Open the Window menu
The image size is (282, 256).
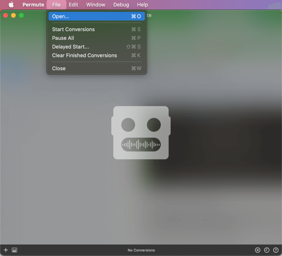96,4
